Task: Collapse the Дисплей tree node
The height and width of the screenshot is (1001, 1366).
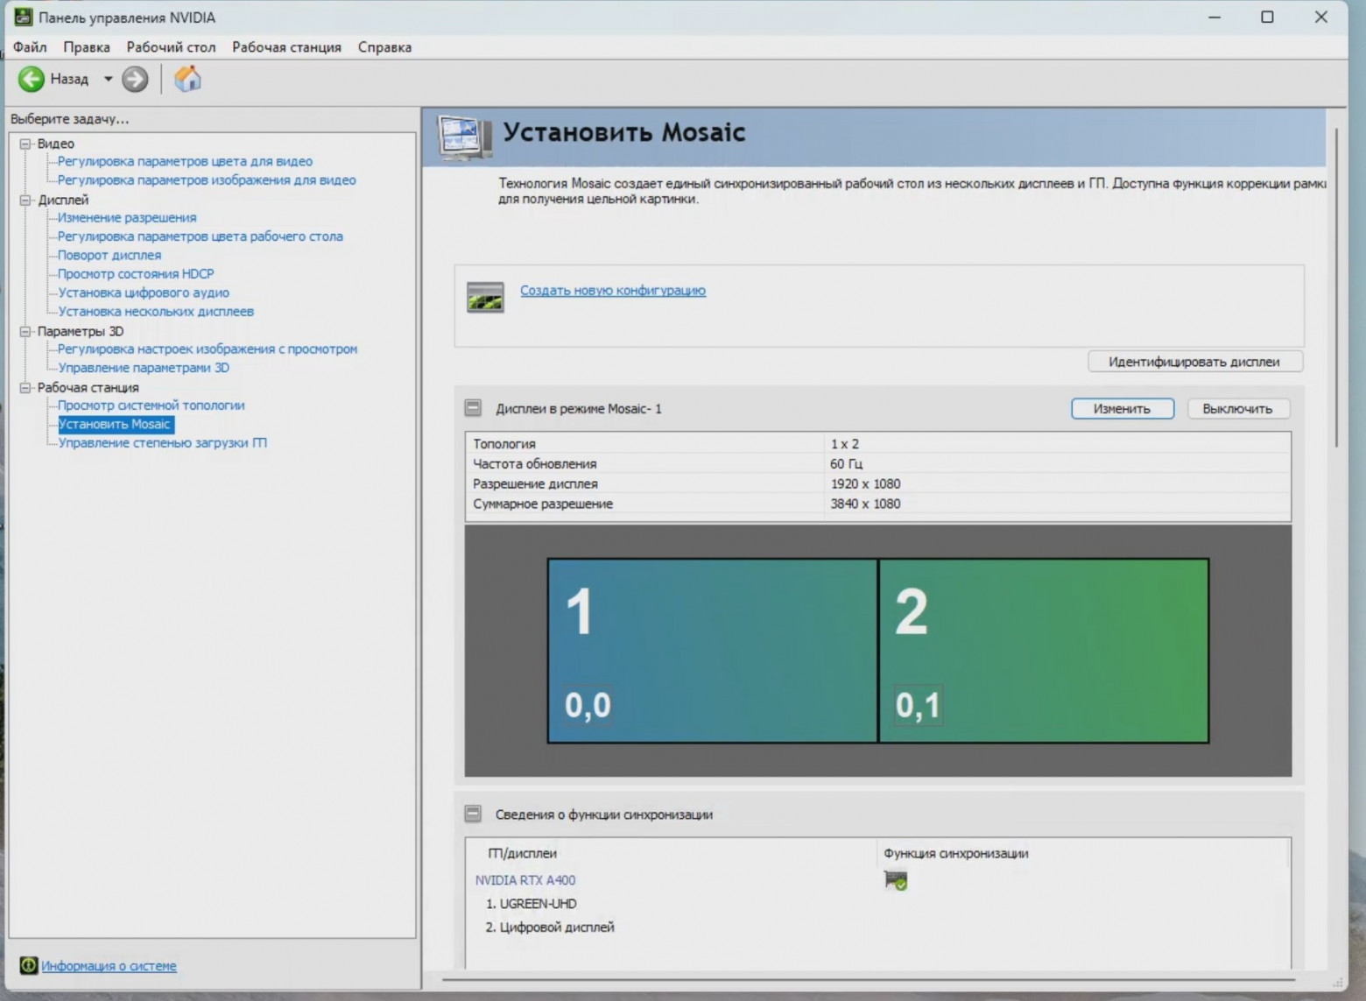Action: pyautogui.click(x=25, y=200)
